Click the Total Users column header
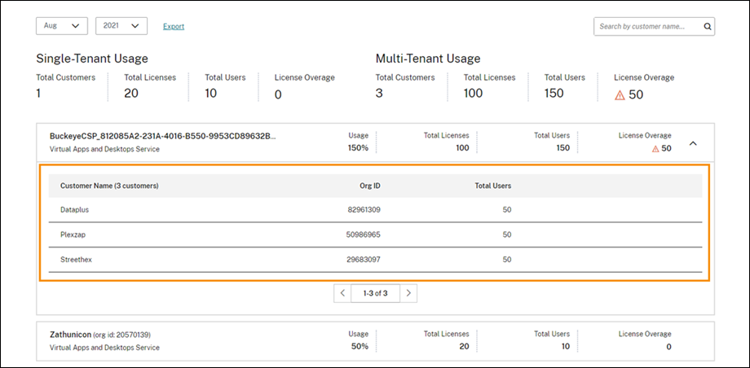 pos(492,186)
